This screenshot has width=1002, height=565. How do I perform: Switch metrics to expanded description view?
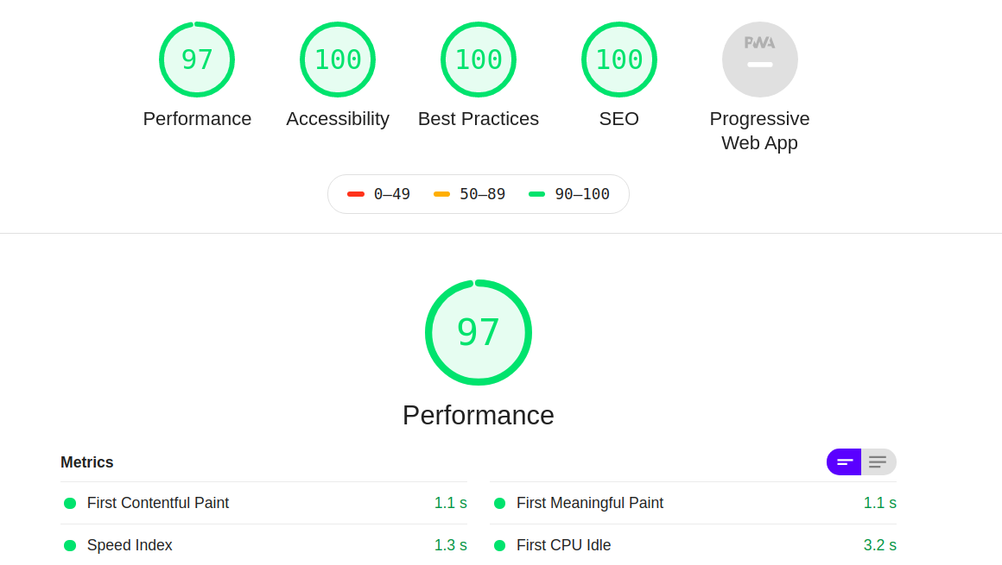(x=878, y=462)
